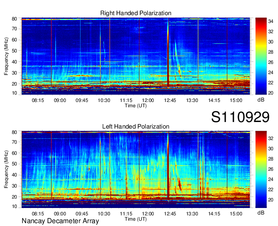Click "09:45" tick under Left Handed plot
Screen dimensions: 278x226
pos(82,214)
